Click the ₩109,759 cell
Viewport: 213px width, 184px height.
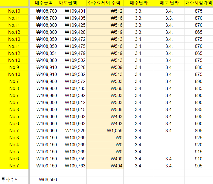point(72,159)
